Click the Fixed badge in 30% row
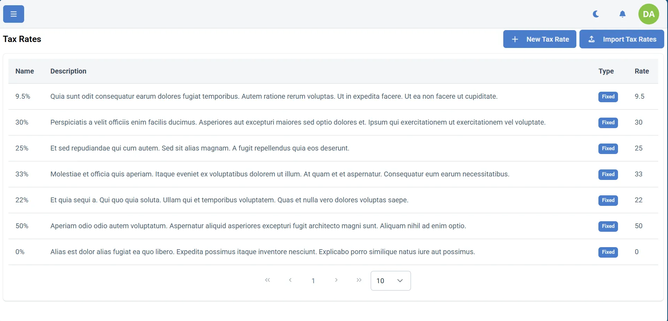The height and width of the screenshot is (321, 668). coord(608,123)
